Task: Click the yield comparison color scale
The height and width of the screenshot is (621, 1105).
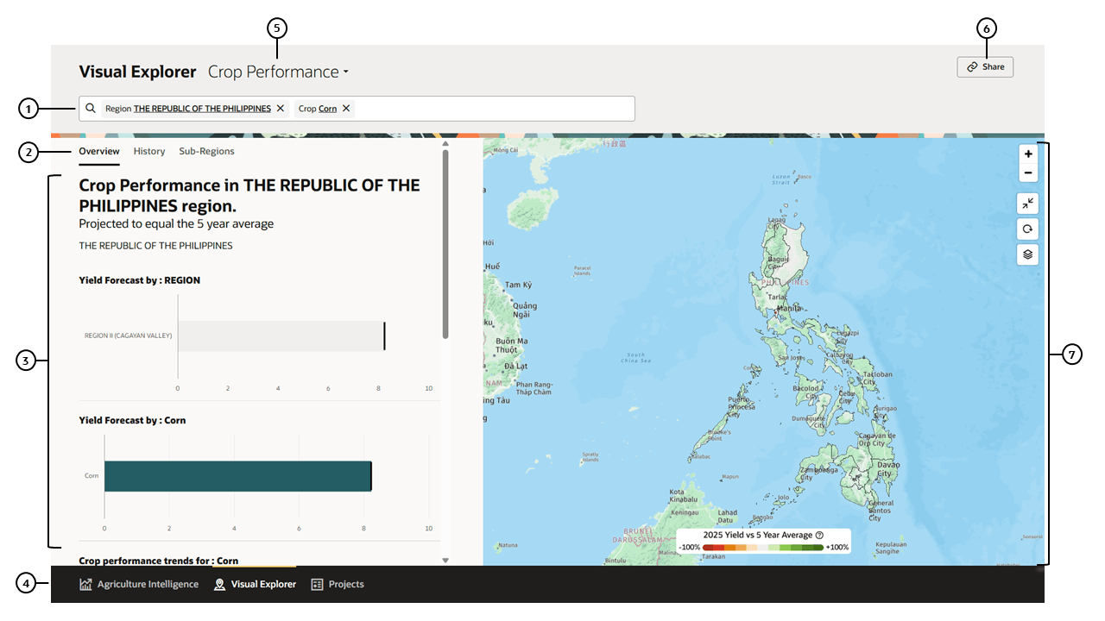Action: click(x=763, y=547)
